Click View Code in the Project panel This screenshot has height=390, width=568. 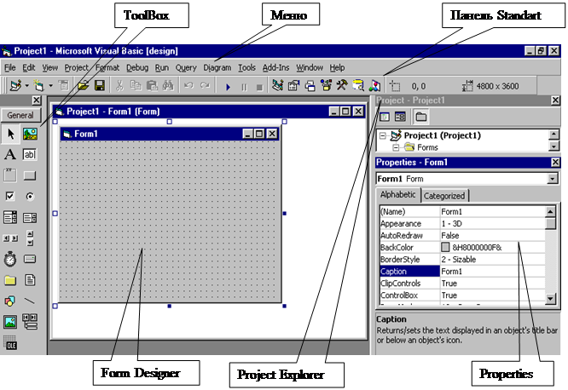[x=385, y=117]
